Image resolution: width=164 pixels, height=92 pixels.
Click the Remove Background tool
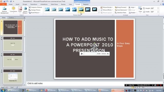pos(4,10)
